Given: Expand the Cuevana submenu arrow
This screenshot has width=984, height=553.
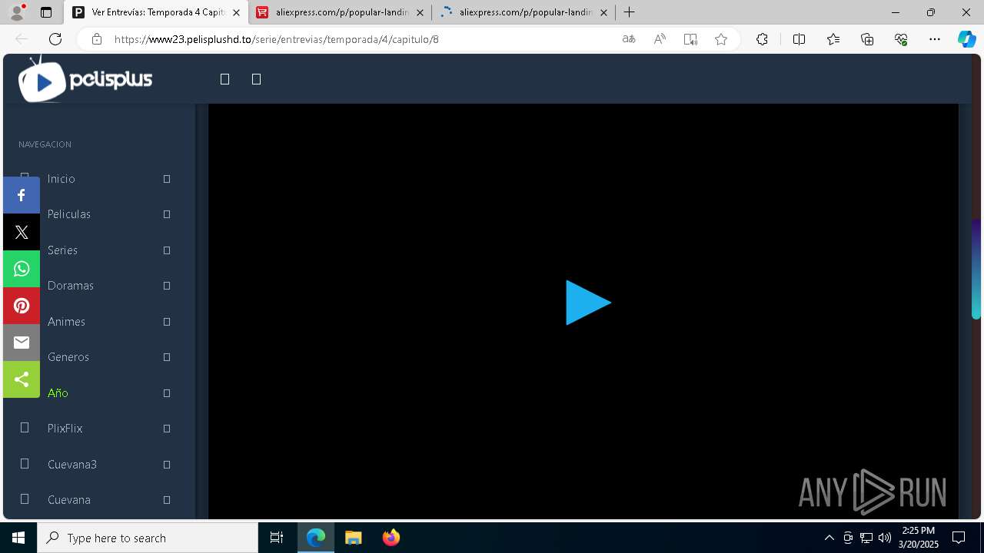Looking at the screenshot, I should point(167,500).
